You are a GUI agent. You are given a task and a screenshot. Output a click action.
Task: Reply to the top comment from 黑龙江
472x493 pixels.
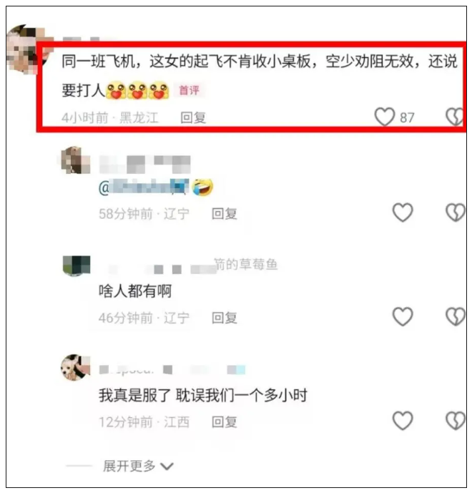click(x=193, y=118)
